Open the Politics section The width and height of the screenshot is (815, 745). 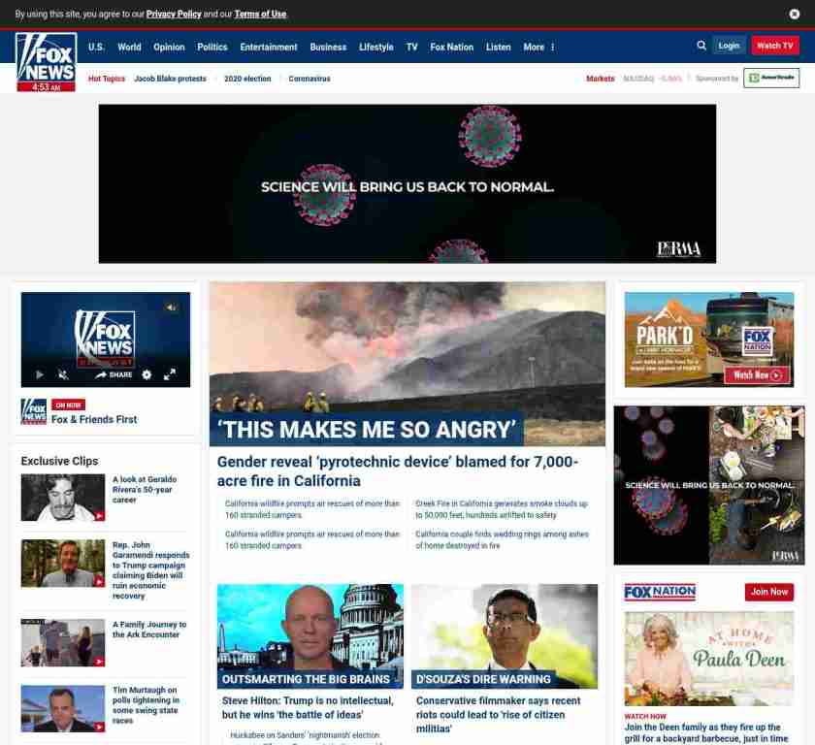tap(212, 47)
